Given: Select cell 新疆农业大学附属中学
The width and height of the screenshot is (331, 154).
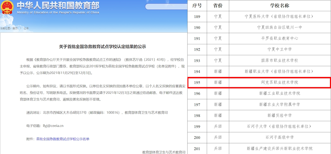Looking at the screenshot, I should (x=279, y=104).
